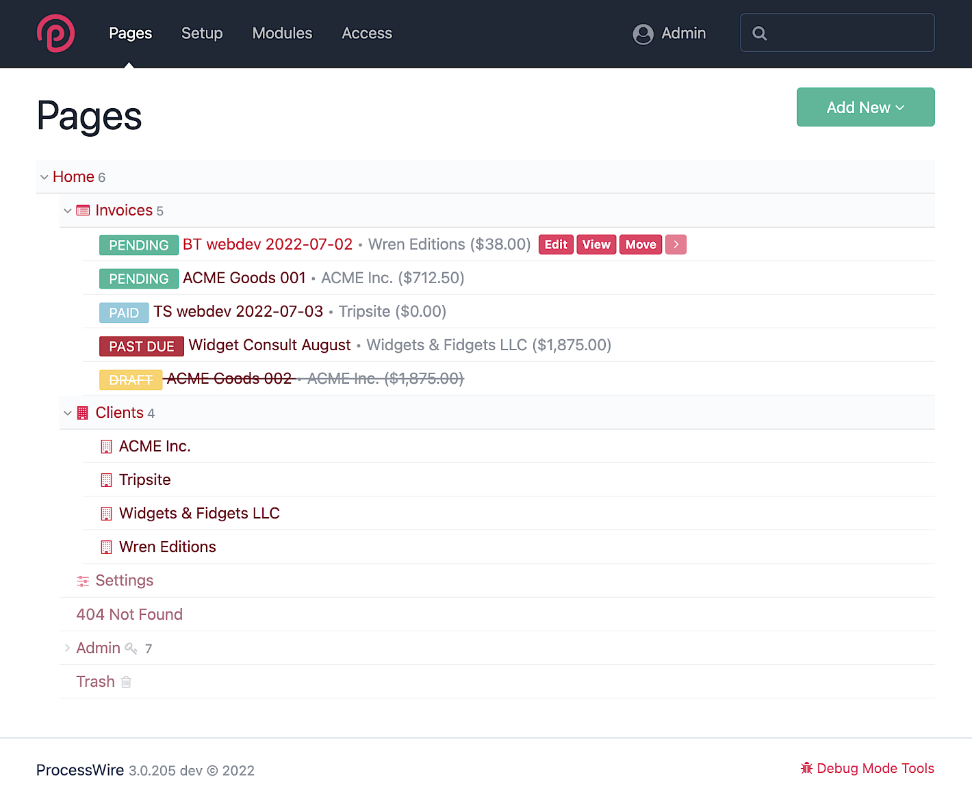Select Widget Consult August invoice
972x790 pixels.
coord(270,345)
